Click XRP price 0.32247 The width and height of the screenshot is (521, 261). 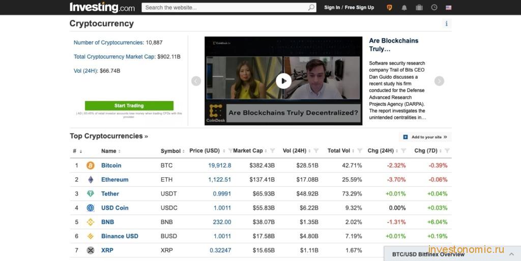pos(220,250)
